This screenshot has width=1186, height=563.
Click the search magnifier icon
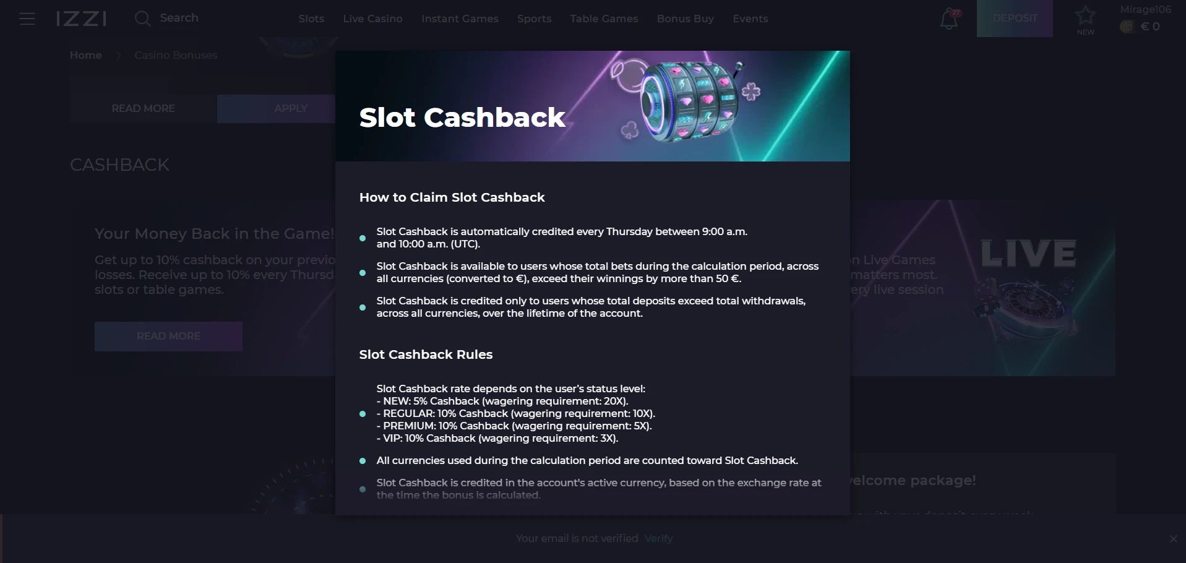142,19
